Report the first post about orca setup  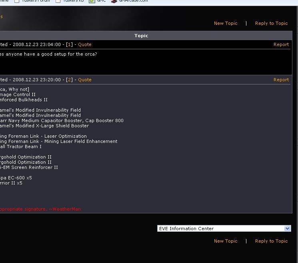(281, 44)
